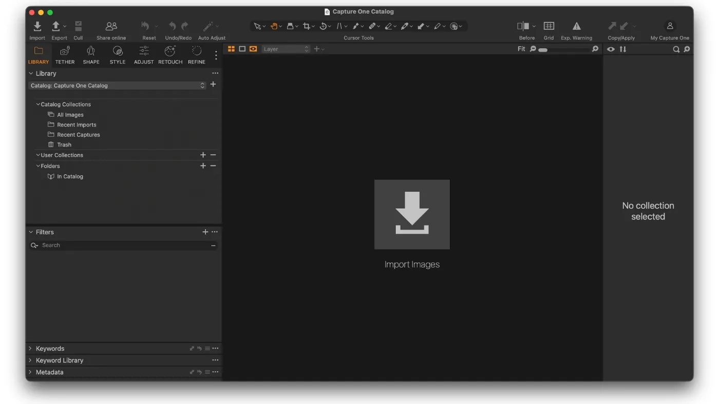Switch to the TETHER tool tab
Screen dimensions: 719x404
coord(65,54)
